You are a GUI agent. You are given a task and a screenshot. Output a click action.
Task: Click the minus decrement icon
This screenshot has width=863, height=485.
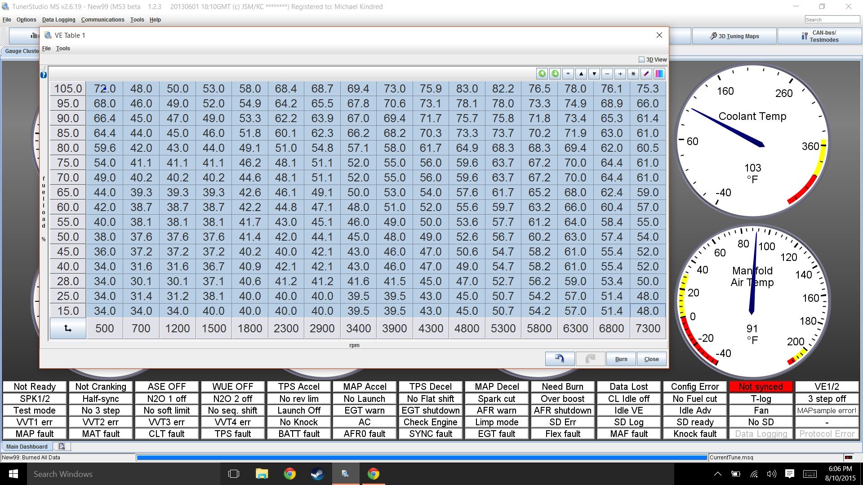[607, 74]
